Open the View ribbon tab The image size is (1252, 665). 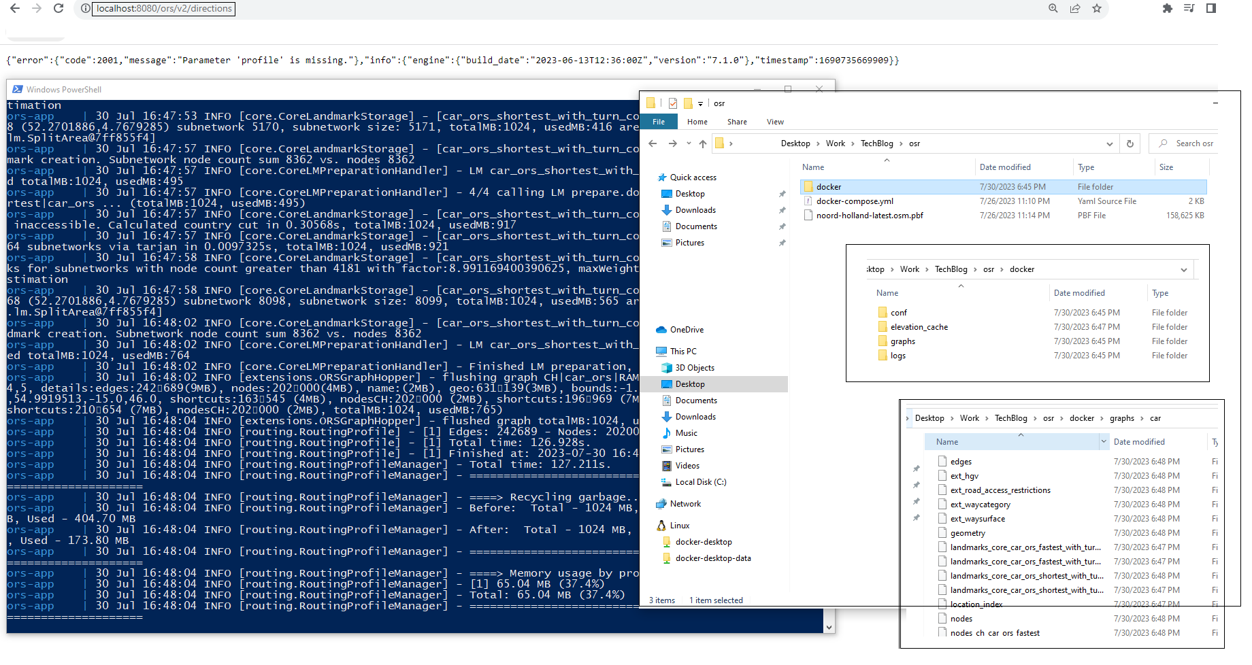pyautogui.click(x=775, y=122)
